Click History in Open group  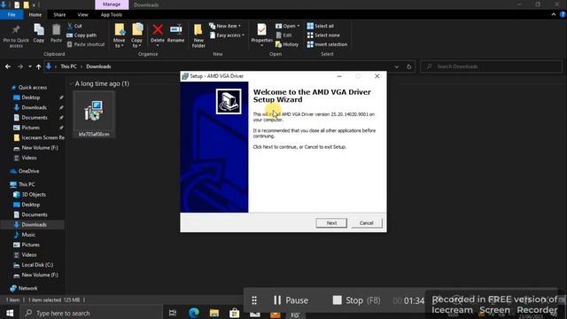click(287, 44)
